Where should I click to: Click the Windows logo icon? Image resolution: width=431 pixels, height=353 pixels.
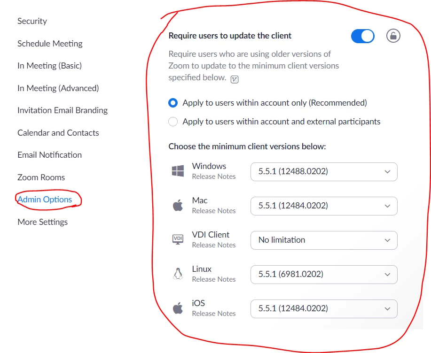178,171
